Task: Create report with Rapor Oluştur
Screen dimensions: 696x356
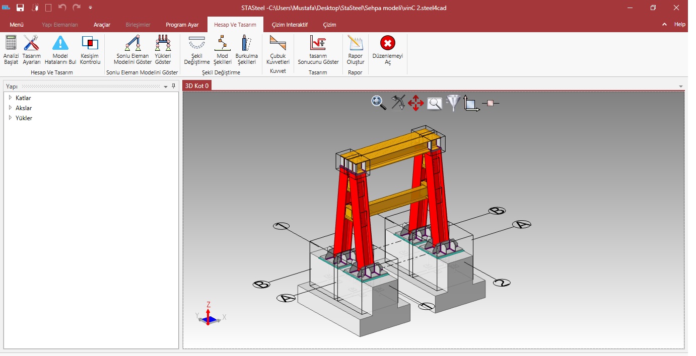Action: [355, 49]
